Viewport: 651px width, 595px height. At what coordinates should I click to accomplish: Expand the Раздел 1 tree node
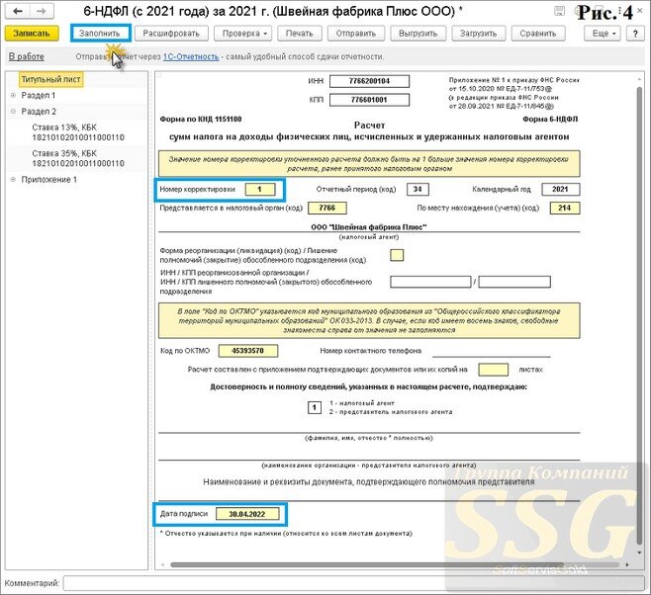coord(13,95)
